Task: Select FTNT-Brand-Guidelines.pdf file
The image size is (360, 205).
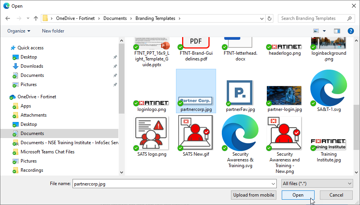Action: (196, 49)
